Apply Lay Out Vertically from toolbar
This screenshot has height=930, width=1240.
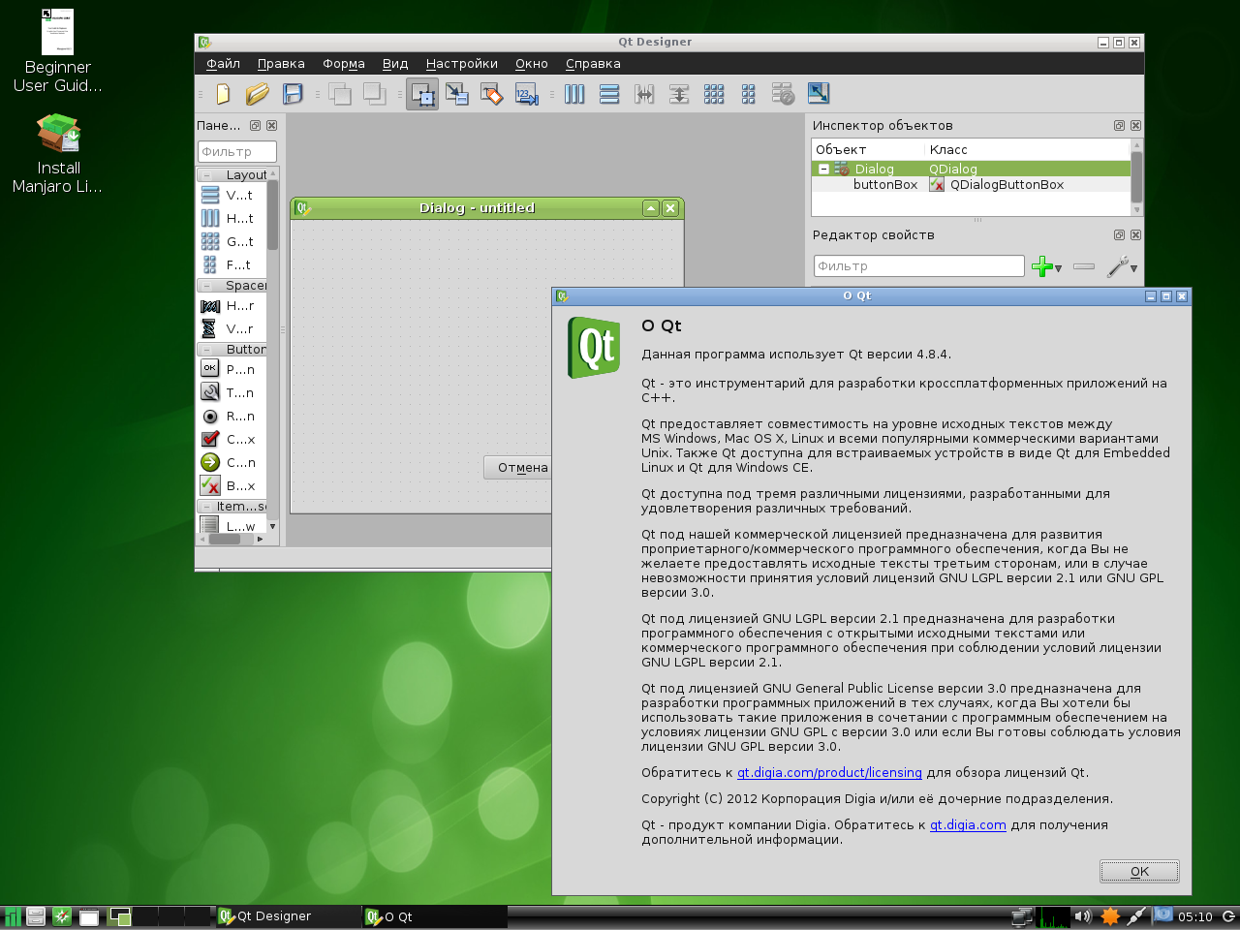click(609, 94)
